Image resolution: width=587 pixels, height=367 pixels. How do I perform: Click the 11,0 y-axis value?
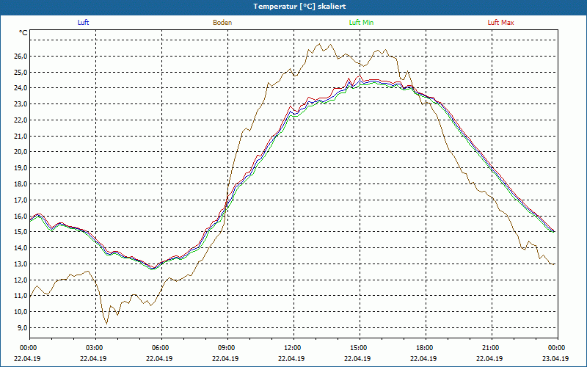point(21,296)
